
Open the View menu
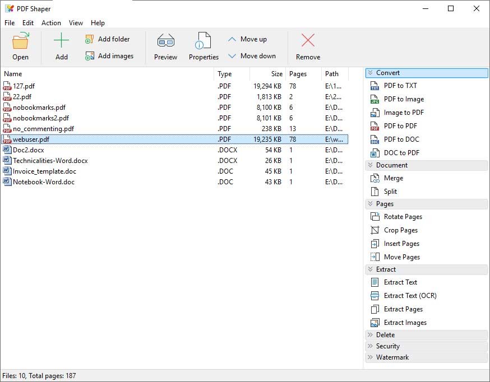(x=76, y=23)
